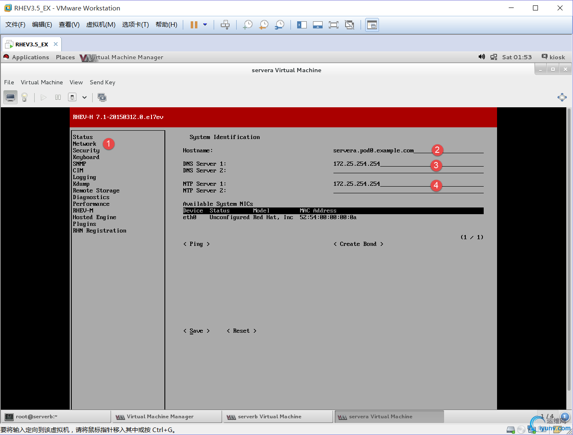
Task: Revert to snapshot using the clock-arrow icon
Action: pos(264,25)
